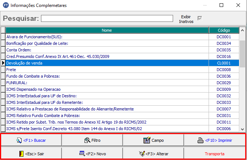The image size is (247, 160).
Task: Click the Transporta button
Action: 214,154
